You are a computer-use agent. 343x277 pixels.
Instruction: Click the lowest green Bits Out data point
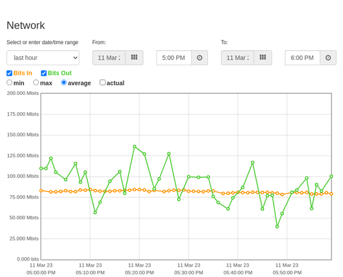click(x=277, y=227)
